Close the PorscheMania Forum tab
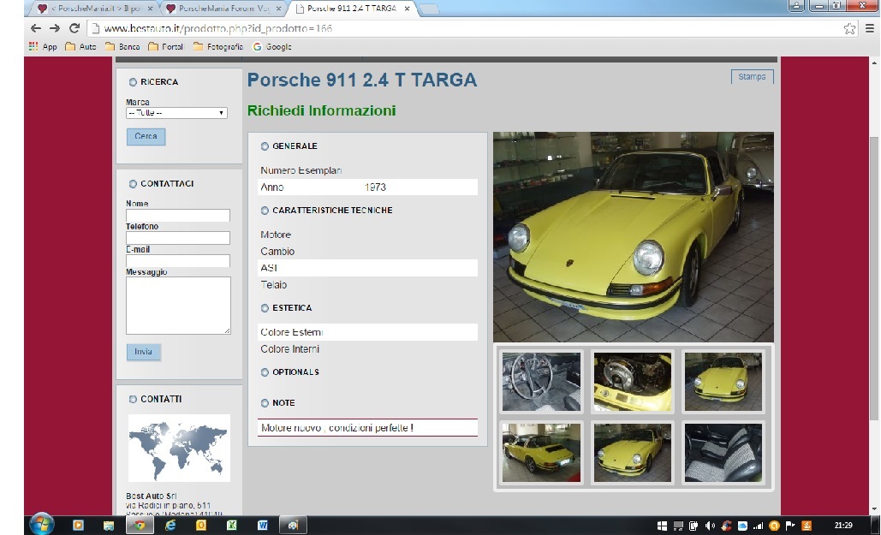 278,9
